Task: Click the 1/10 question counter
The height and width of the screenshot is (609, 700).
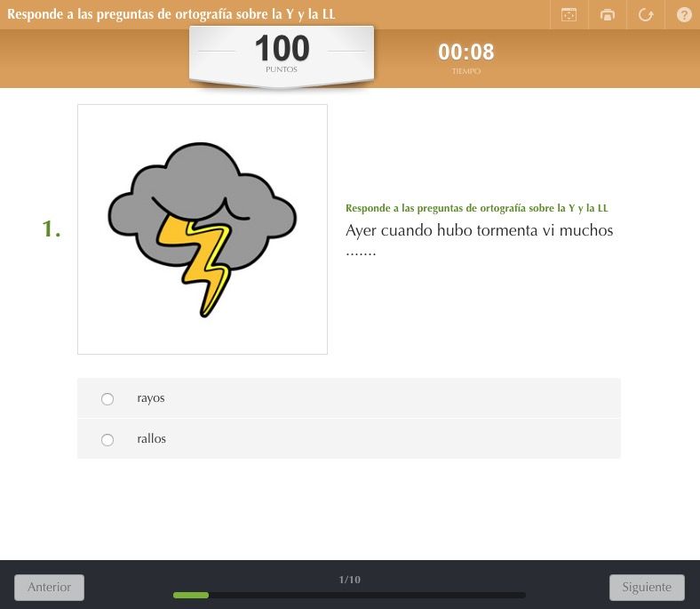Action: click(349, 580)
